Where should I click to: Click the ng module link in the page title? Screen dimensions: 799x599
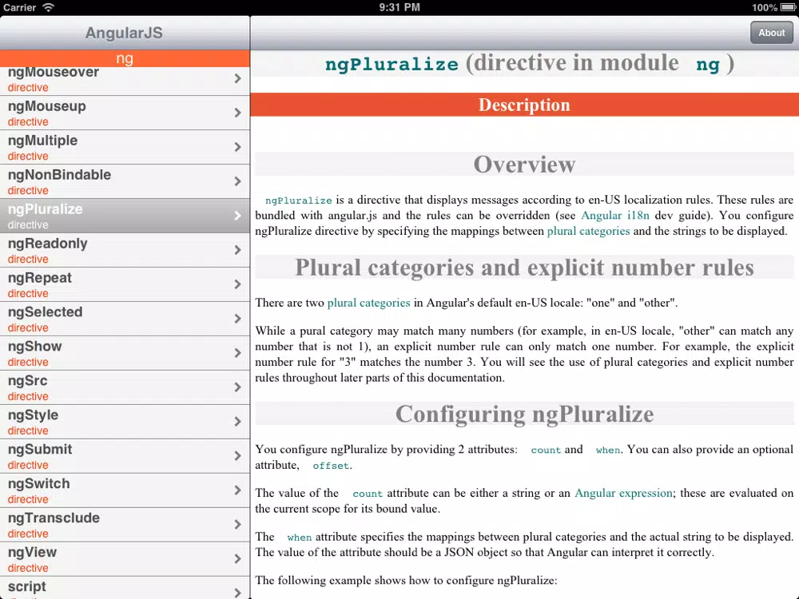click(x=708, y=64)
